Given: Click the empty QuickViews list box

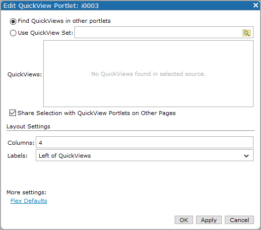Looking at the screenshot, I should [148, 74].
